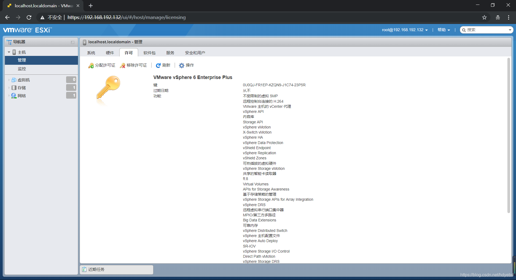Expand the Storage (存储) tree node
Screen dimensions: 516x280
(x=9, y=88)
